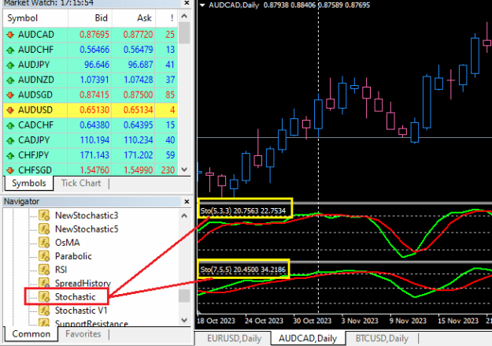Click the 9 Nov 2023 date label
The width and height of the screenshot is (492, 346).
408,321
